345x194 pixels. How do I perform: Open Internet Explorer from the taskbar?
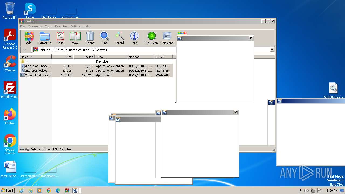21,190
